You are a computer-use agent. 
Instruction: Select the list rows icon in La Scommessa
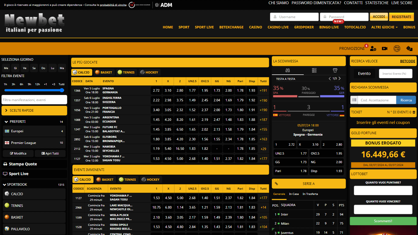314,70
